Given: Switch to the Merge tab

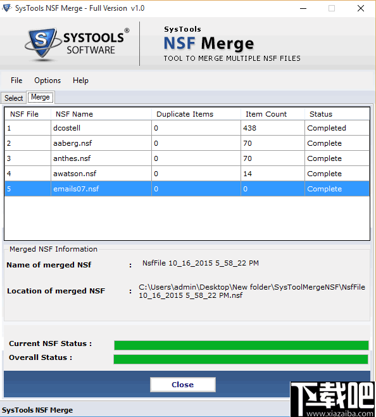Looking at the screenshot, I should (41, 97).
